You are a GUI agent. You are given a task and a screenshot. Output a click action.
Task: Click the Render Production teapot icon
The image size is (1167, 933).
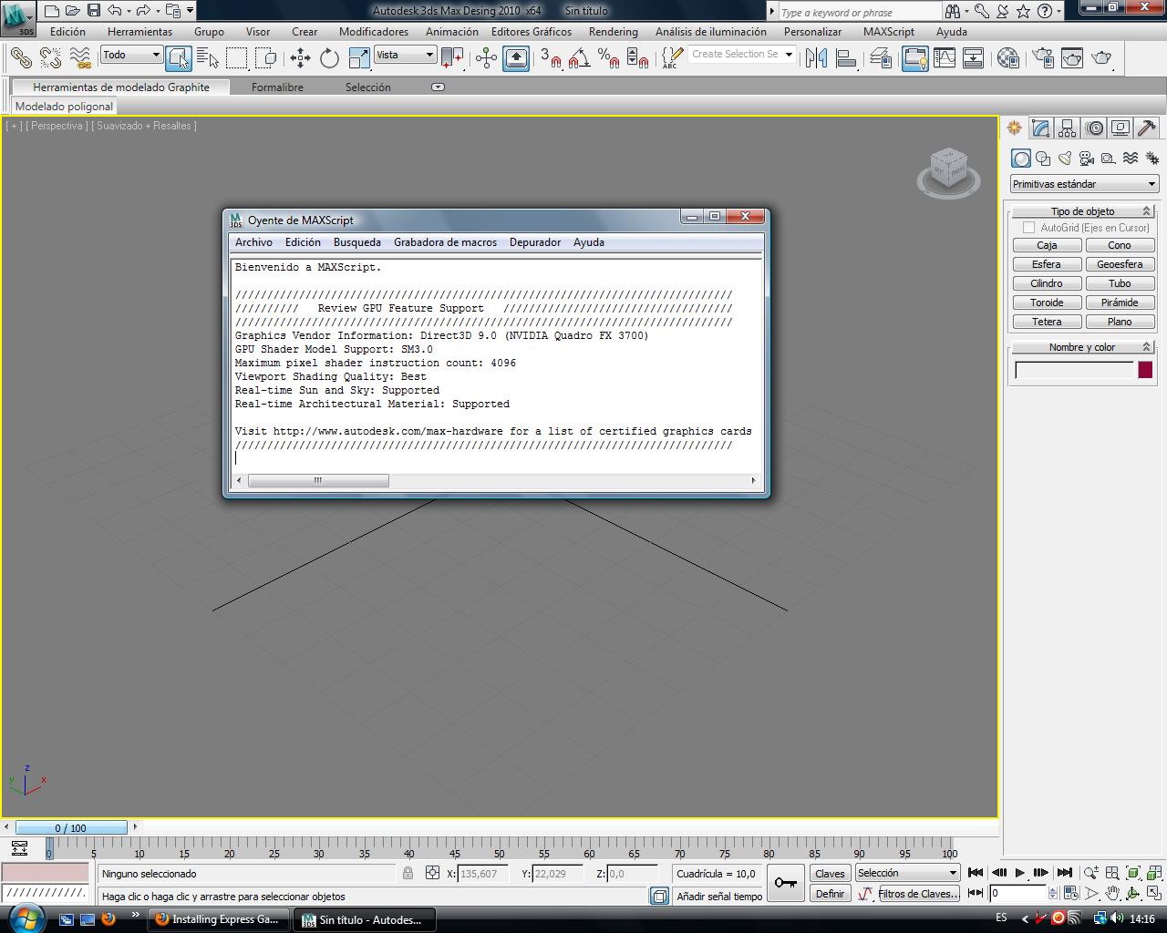pyautogui.click(x=1101, y=58)
